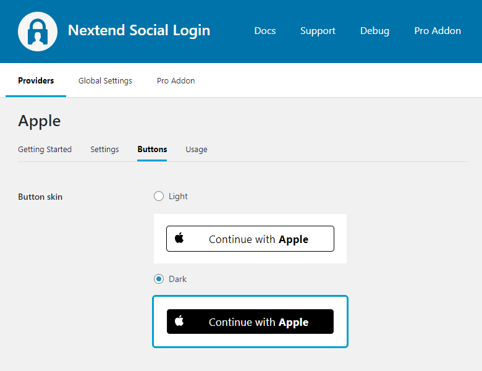Select the Buttons sub-tab
482x371 pixels.
152,149
